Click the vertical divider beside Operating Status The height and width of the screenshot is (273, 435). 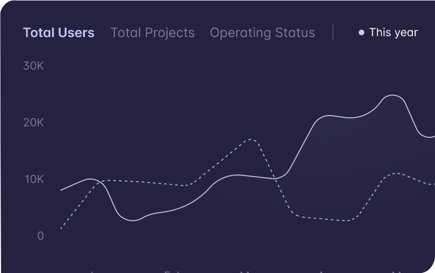coord(333,33)
